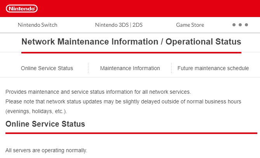Screen dimensions: 260x158
Task: Click the 'Provides maintenance and service status' sentence
Action: tap(98, 92)
